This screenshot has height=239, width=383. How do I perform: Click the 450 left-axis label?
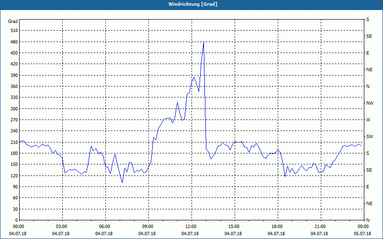(x=14, y=53)
